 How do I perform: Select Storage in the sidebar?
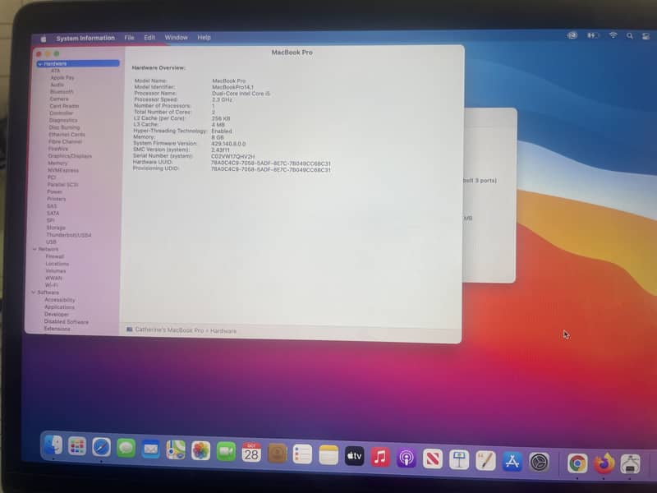pos(56,228)
